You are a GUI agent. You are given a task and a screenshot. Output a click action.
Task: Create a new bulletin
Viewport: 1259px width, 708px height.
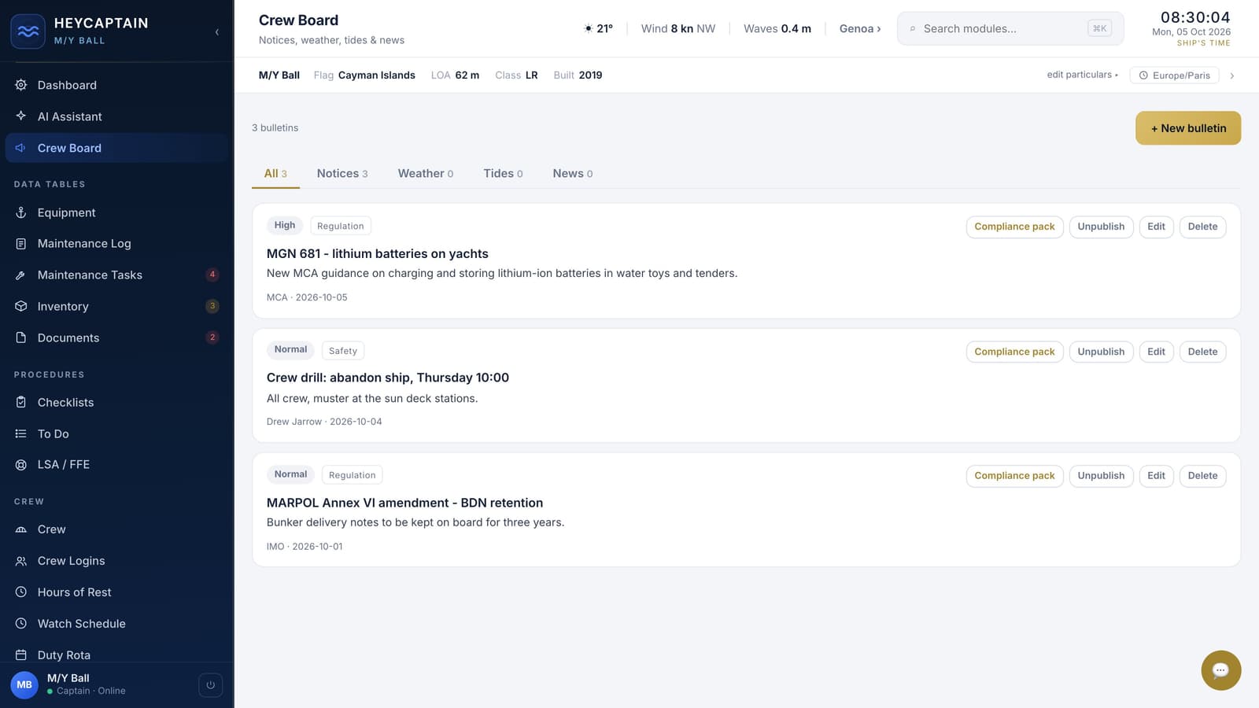1188,128
